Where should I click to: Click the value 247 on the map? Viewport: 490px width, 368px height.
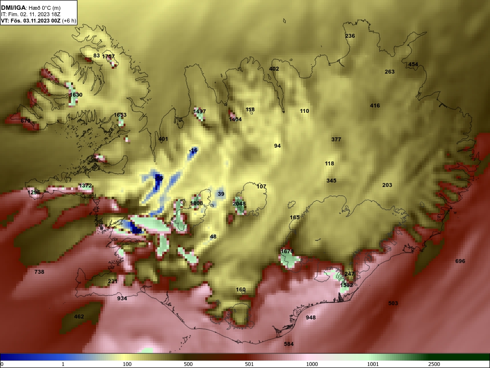[349, 274]
